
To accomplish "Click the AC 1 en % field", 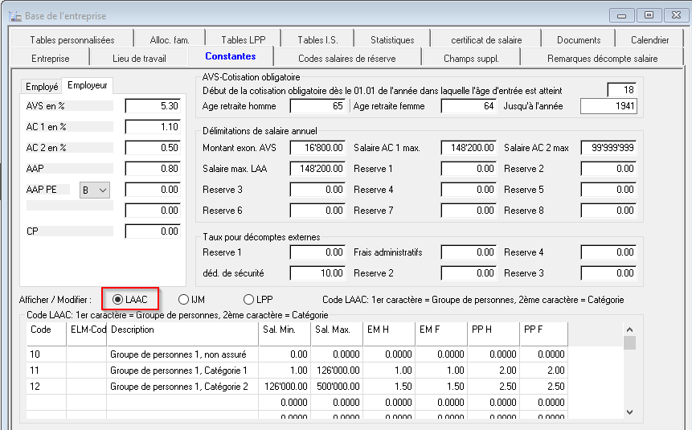I will click(153, 127).
